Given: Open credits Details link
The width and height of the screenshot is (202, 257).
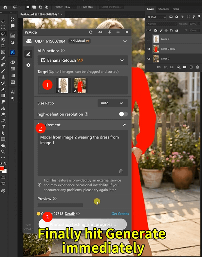Looking at the screenshot, I should tap(70, 214).
